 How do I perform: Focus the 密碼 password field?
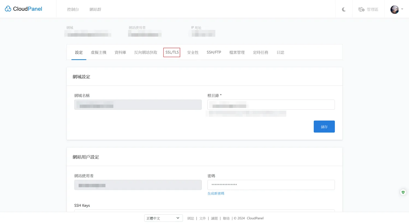tap(271, 185)
